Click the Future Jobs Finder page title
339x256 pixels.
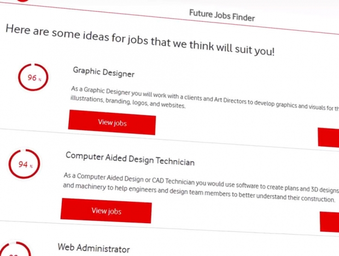click(222, 15)
